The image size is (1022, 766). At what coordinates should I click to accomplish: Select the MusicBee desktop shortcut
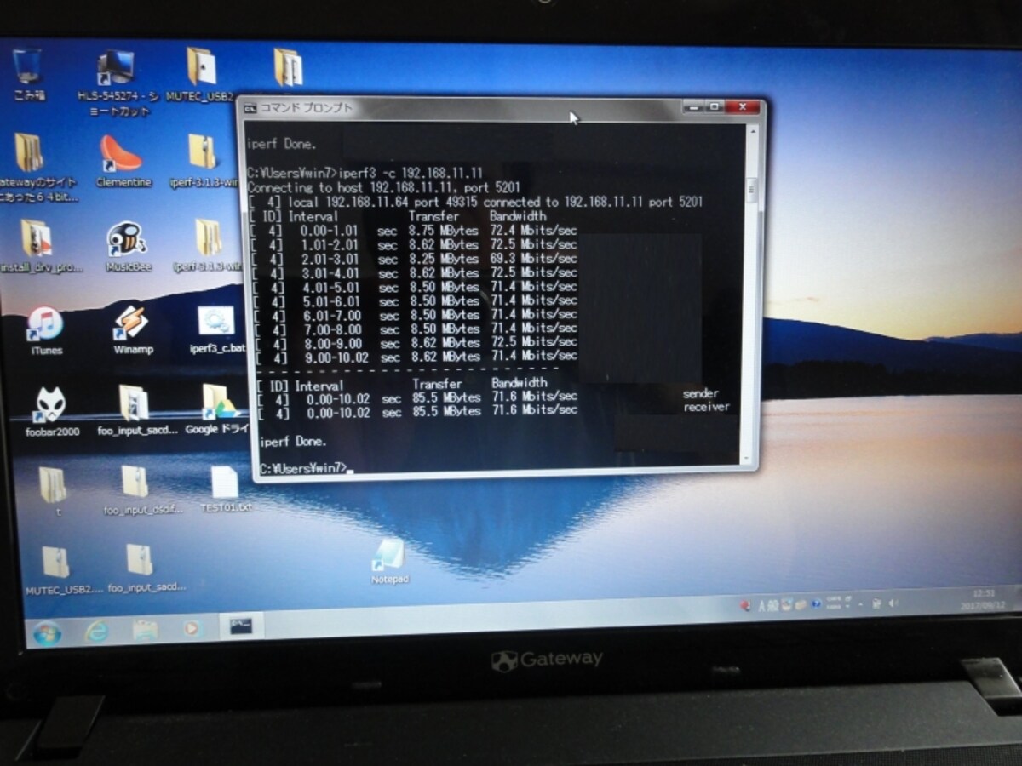128,247
